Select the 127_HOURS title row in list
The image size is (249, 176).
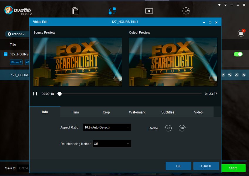[x=15, y=75]
